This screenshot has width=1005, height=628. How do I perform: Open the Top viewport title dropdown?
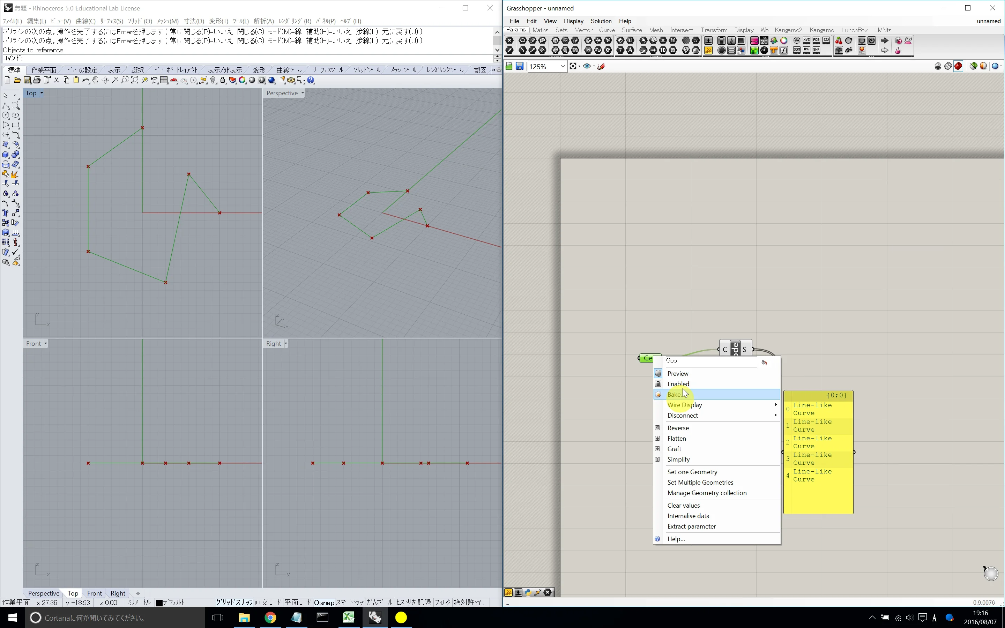(x=41, y=93)
